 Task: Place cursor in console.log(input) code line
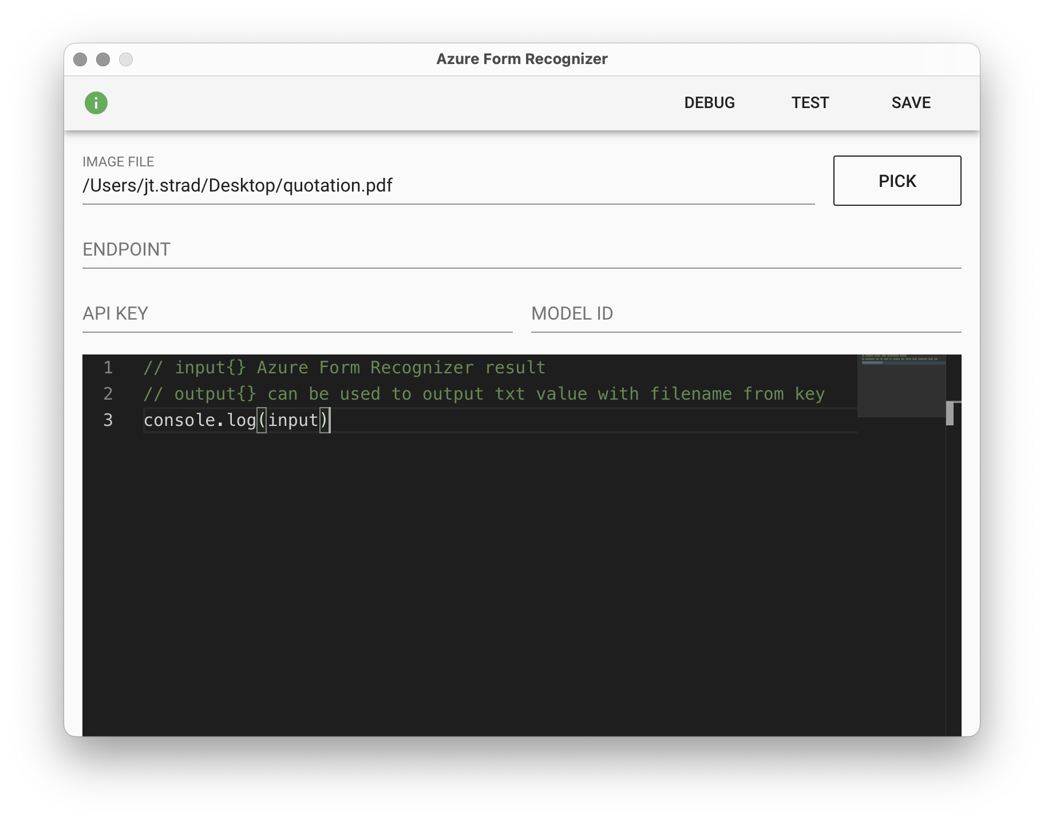(236, 420)
